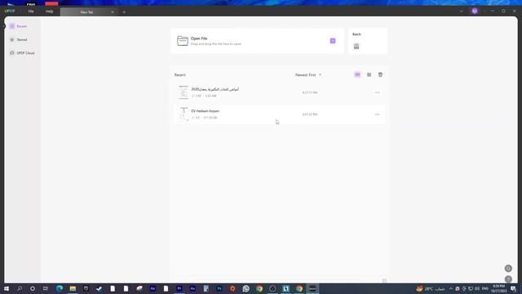Open more options for CV Hesham Assem
This screenshot has height=294, width=522.
377,114
